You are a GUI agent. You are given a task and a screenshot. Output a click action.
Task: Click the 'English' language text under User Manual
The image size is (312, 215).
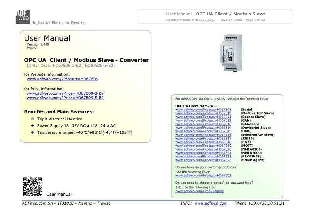click(32, 48)
